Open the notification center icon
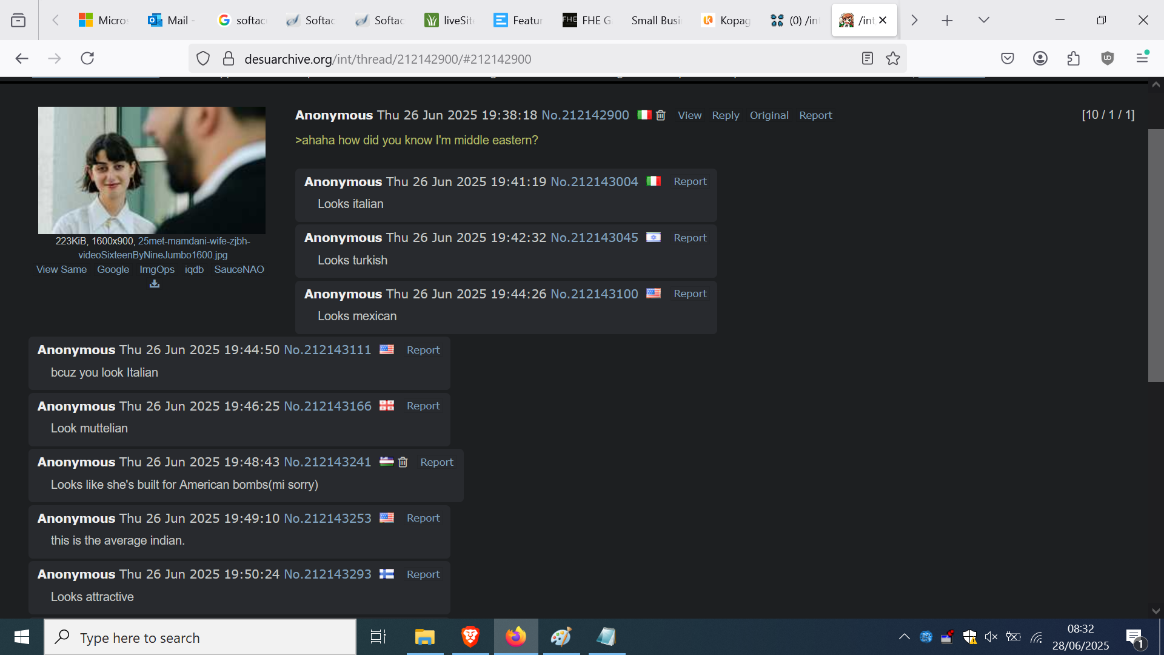Image resolution: width=1164 pixels, height=655 pixels. coord(1135,638)
